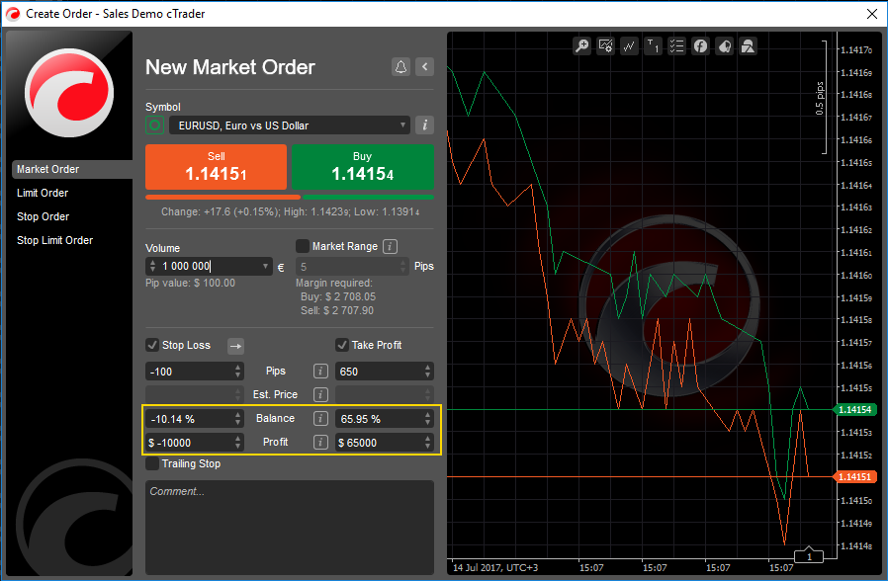Adjust the -10.14 % balance stepper
The width and height of the screenshot is (888, 581).
click(x=238, y=419)
